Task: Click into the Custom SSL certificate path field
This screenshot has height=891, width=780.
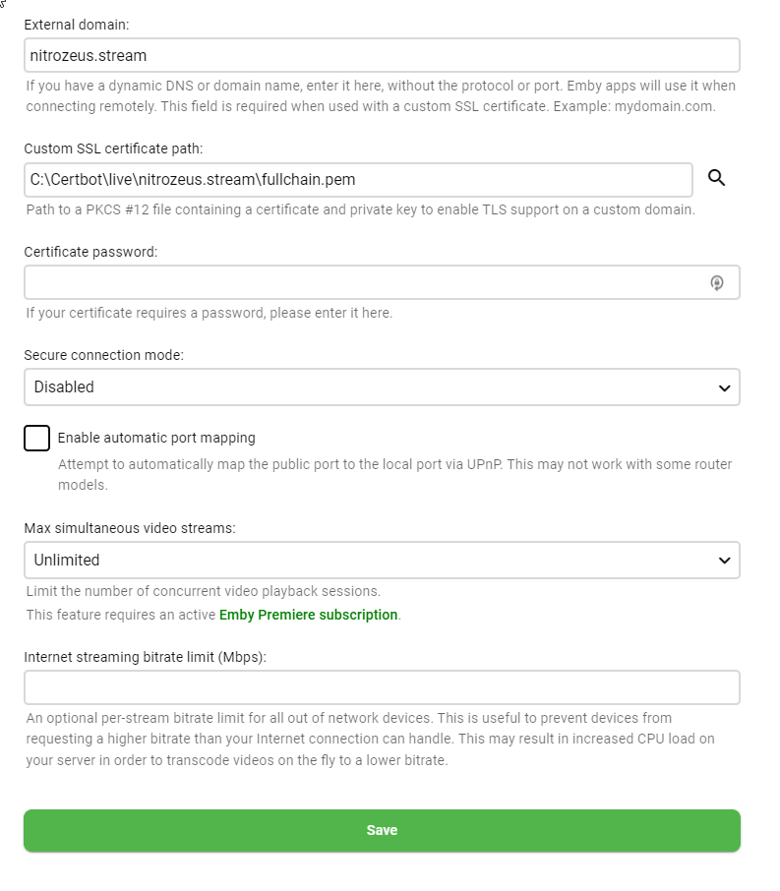Action: pyautogui.click(x=358, y=180)
